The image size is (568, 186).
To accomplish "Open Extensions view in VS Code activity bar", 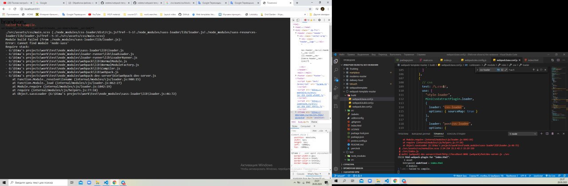I will [x=336, y=97].
